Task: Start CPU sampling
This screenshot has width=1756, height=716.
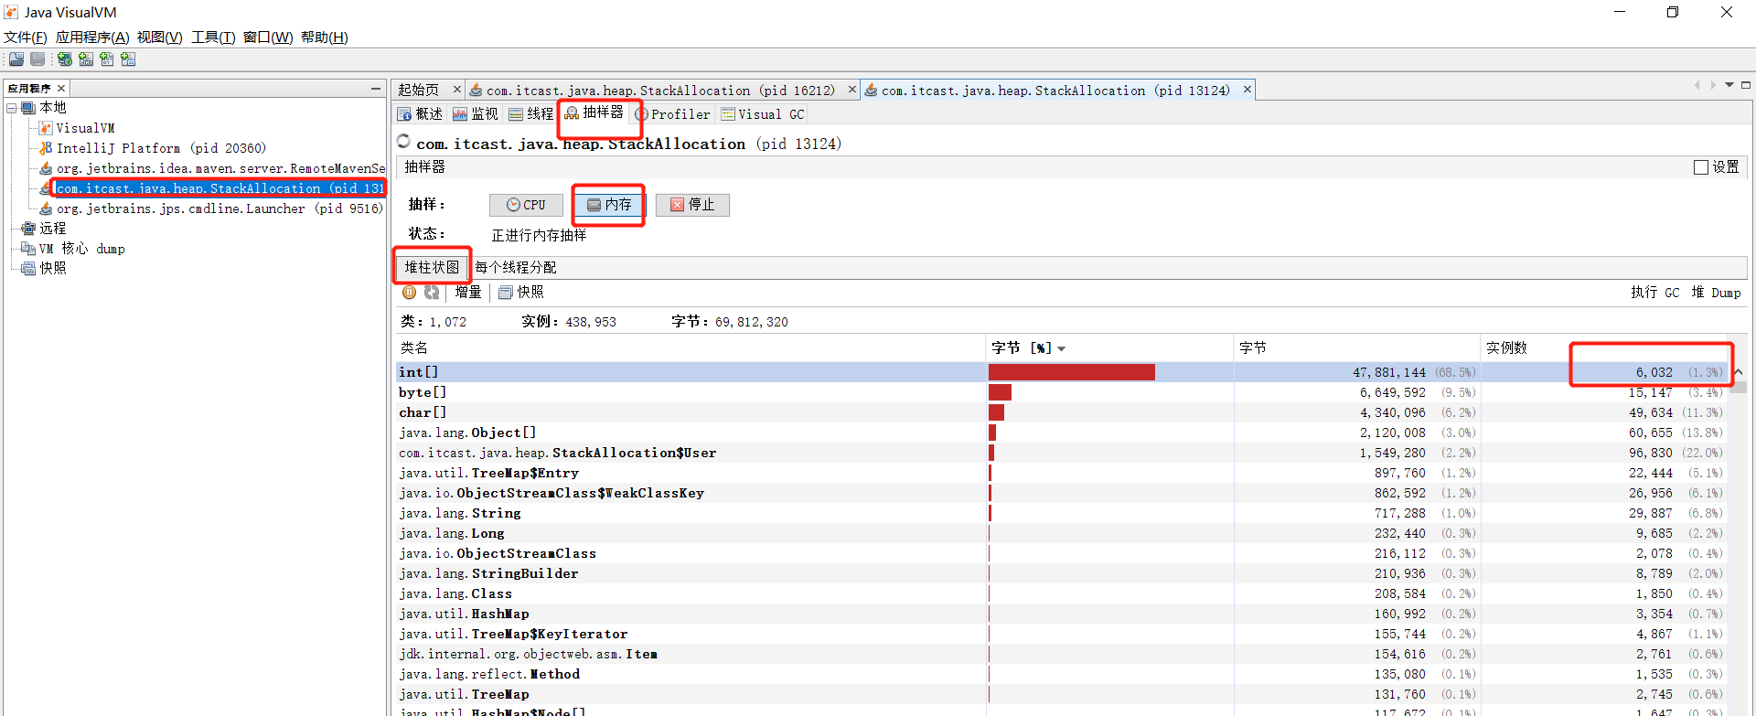Action: [x=526, y=205]
